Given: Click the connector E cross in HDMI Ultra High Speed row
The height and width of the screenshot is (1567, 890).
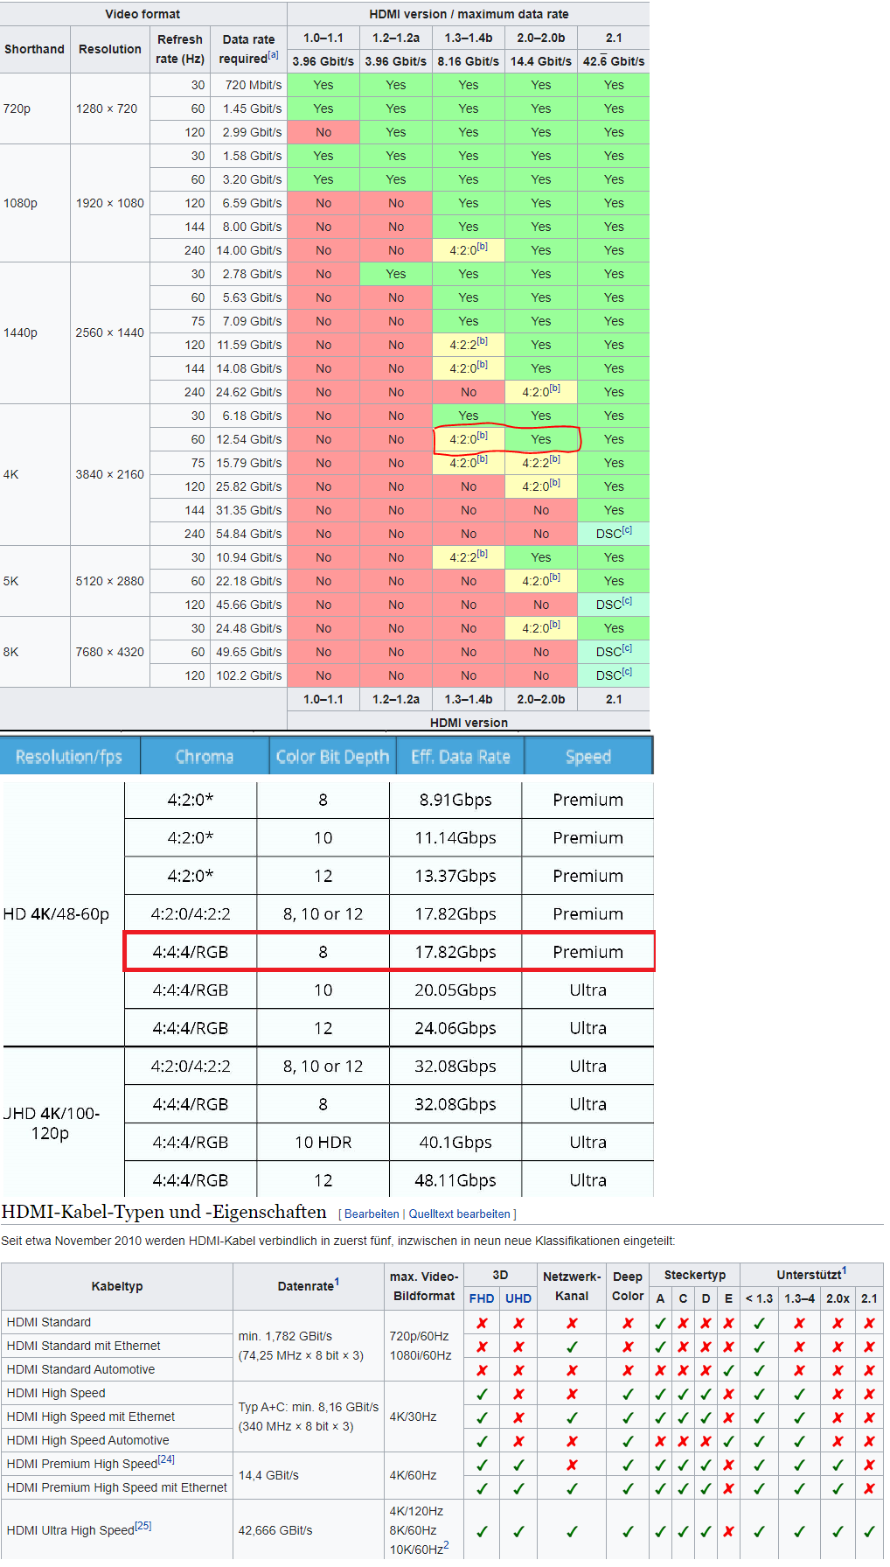Looking at the screenshot, I should [x=728, y=1531].
